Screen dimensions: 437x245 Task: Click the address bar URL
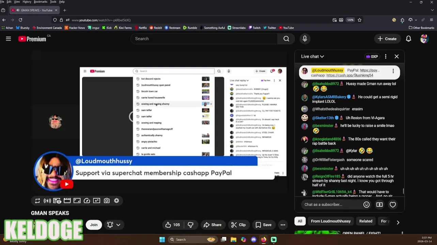pos(101,20)
